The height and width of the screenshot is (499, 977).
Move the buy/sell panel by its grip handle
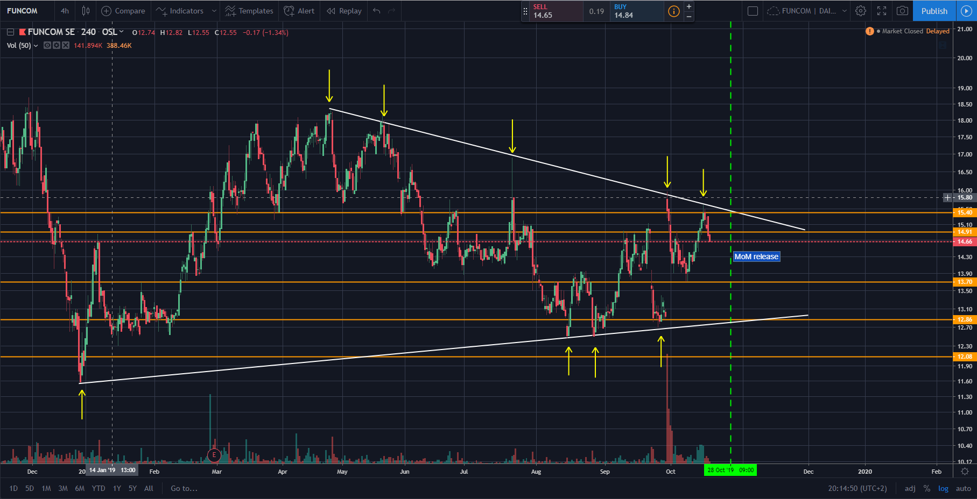[x=525, y=11]
